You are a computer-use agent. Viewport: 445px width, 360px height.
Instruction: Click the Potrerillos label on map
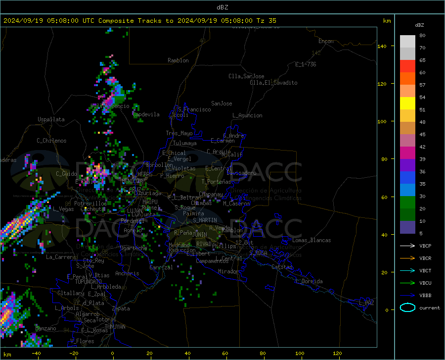[90, 204]
